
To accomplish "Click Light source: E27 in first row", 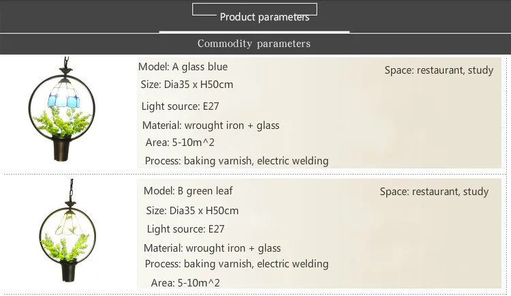I will 180,106.
